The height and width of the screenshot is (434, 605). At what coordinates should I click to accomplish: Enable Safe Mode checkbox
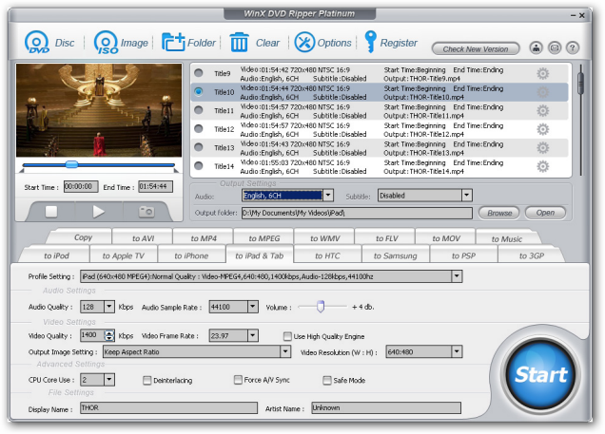click(x=327, y=381)
